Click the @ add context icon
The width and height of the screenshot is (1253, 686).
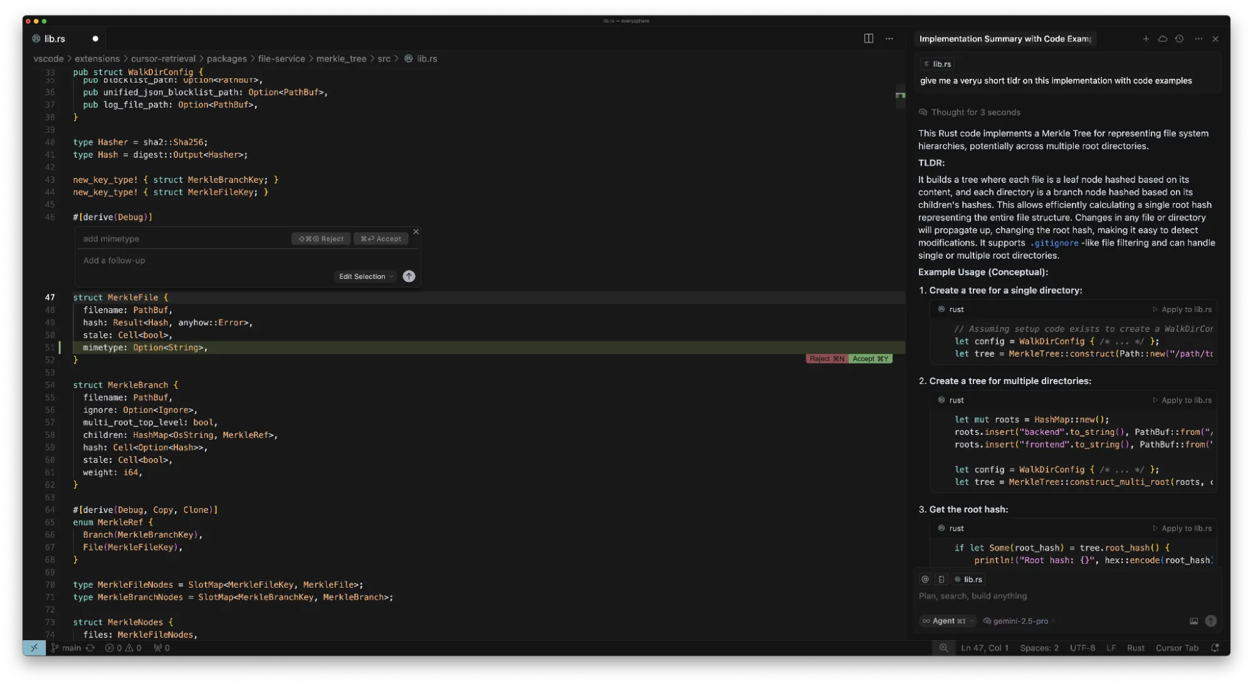pyautogui.click(x=925, y=579)
